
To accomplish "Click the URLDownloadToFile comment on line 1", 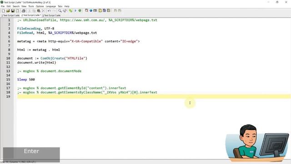I will [87, 20].
